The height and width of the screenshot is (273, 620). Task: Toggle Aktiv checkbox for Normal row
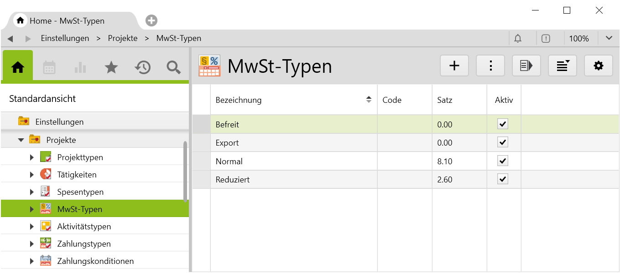click(503, 161)
